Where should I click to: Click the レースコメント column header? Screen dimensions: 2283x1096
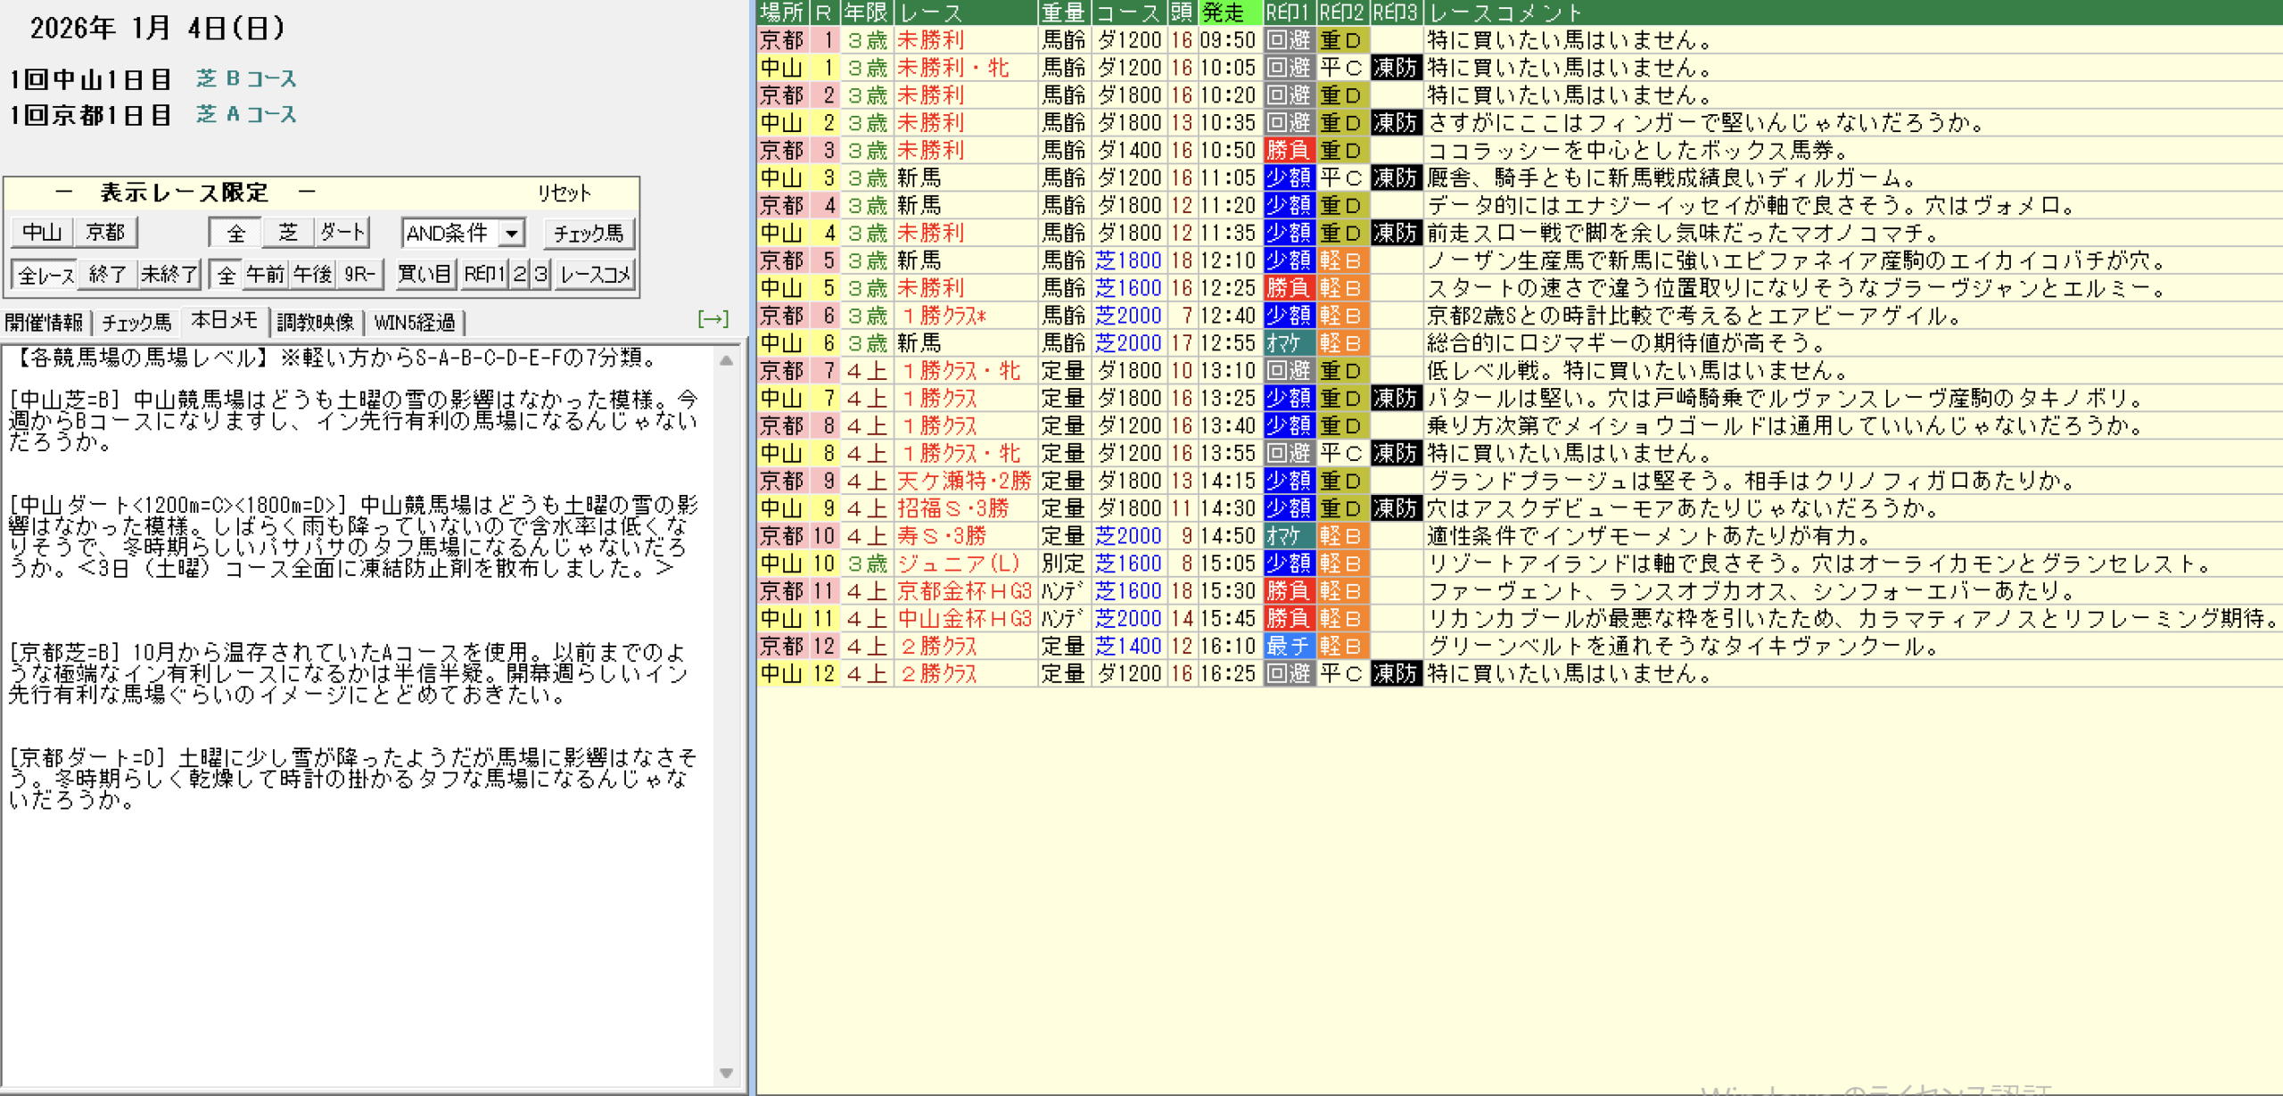[x=1505, y=12]
